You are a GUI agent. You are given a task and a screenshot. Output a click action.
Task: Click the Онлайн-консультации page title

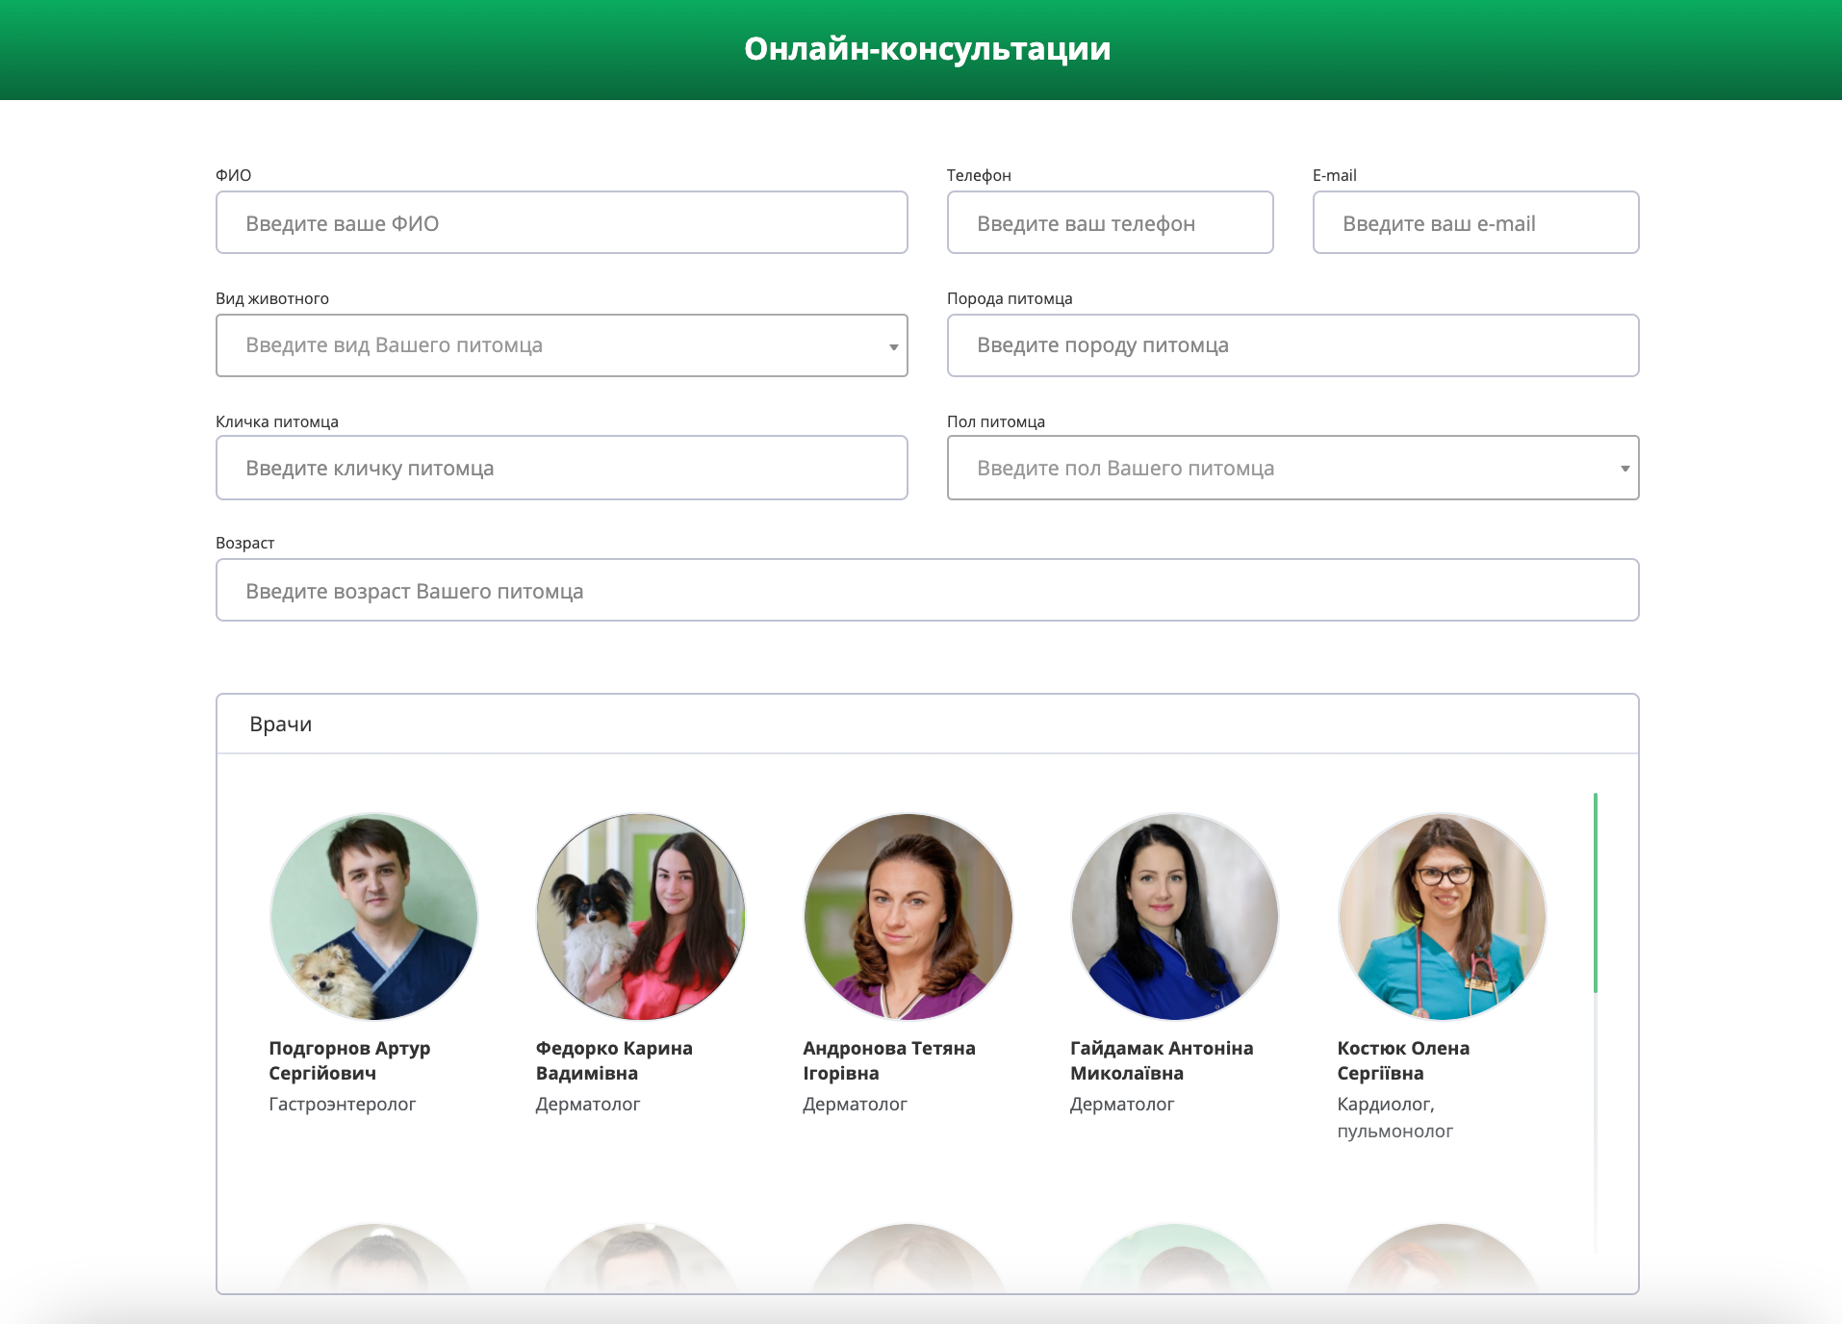coord(928,48)
